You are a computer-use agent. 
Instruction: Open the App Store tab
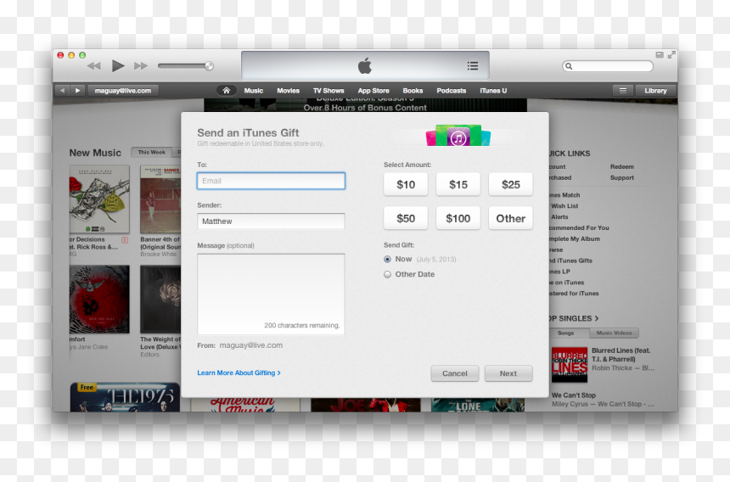(x=373, y=90)
